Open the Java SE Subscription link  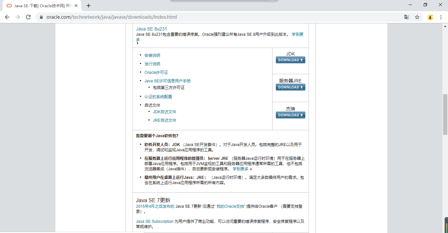[x=154, y=222]
